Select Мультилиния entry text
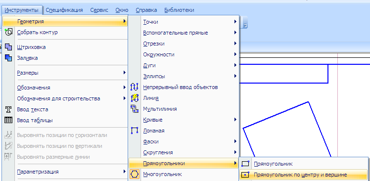Image resolution: width=370 pixels, height=181 pixels. tap(160, 109)
